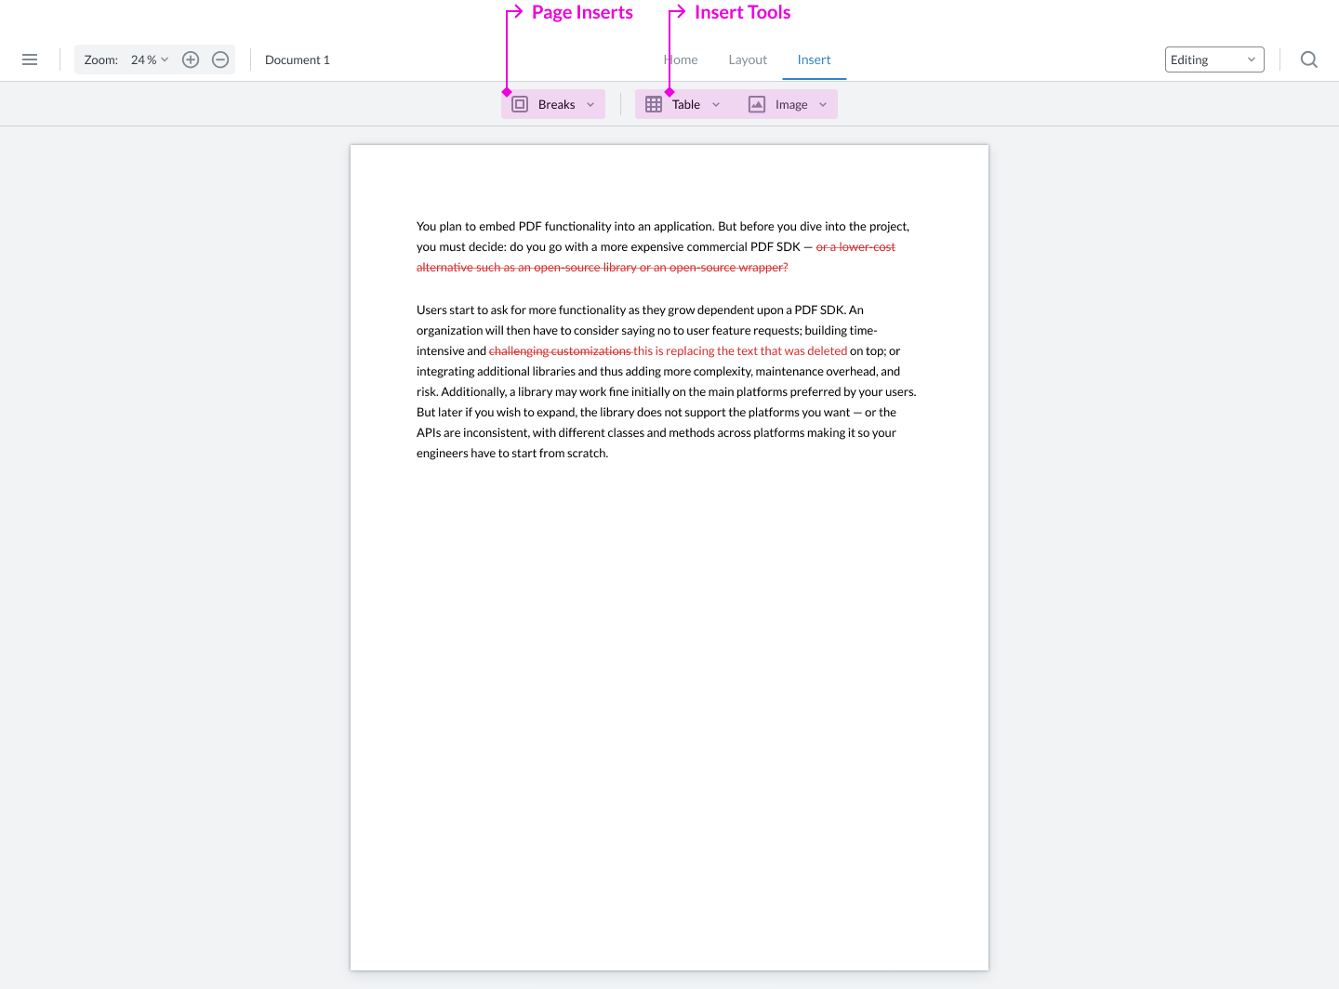Viewport: 1339px width, 989px height.
Task: Open the search magnifier icon
Action: click(x=1309, y=59)
